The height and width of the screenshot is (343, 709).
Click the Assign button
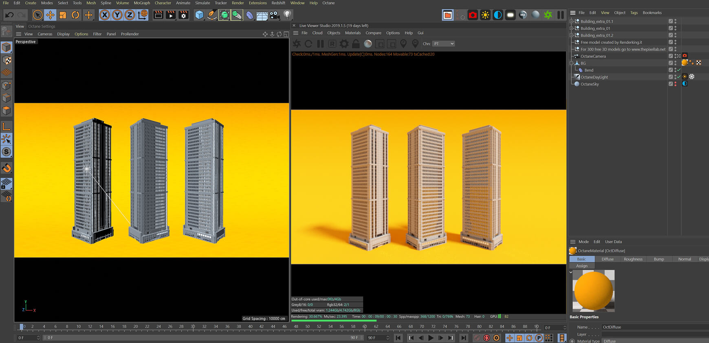(x=582, y=266)
